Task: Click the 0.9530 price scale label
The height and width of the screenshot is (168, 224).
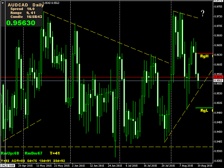Action: [x=218, y=93]
